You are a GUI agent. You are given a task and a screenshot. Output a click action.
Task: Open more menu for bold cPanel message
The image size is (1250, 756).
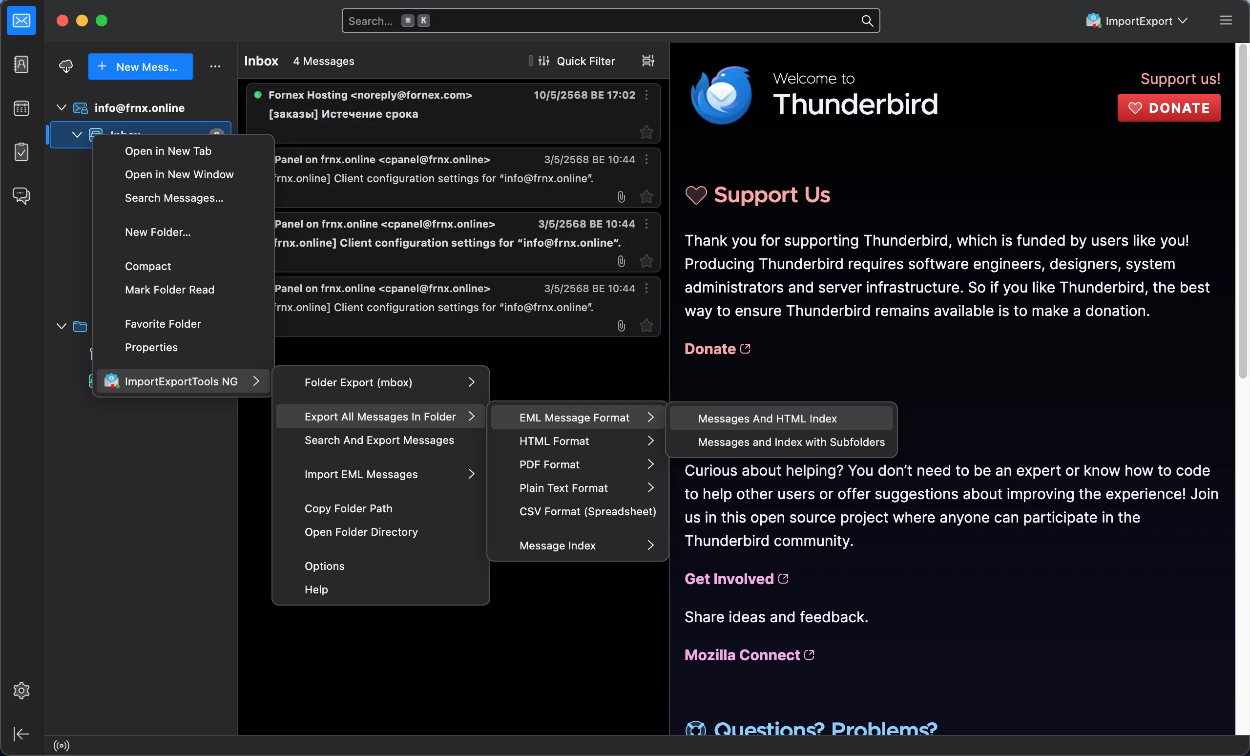646,224
